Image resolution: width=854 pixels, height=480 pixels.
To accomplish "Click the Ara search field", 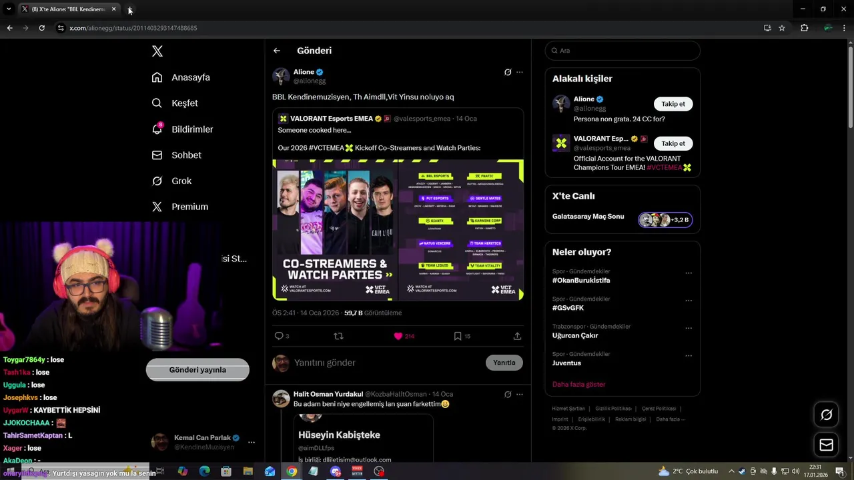I will [622, 51].
